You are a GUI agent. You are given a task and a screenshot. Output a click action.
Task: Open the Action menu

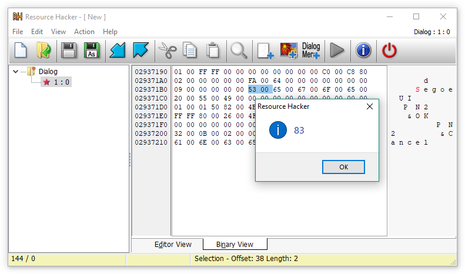point(84,32)
